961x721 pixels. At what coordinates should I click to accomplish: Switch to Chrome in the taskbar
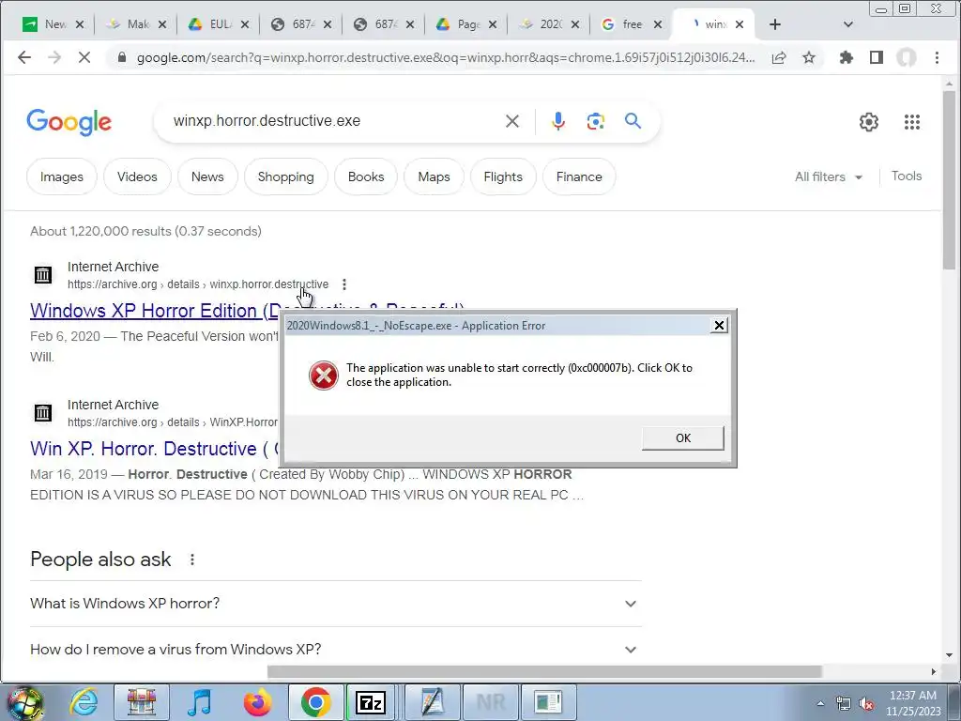pos(315,701)
